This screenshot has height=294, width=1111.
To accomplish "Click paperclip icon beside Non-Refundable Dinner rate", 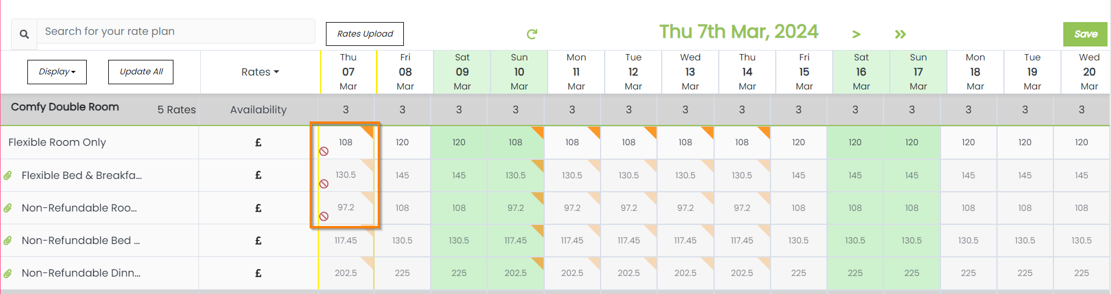I will (8, 273).
